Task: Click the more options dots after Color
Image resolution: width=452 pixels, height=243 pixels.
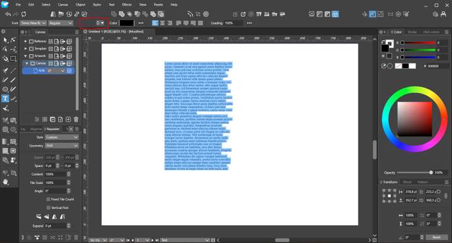Action: click(x=141, y=23)
